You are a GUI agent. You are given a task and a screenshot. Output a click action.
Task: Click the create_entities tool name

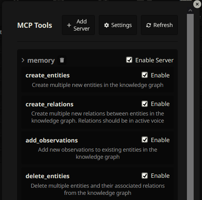pos(48,75)
